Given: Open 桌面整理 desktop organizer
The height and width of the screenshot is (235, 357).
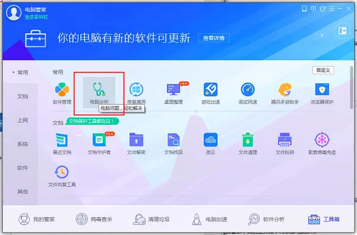Looking at the screenshot, I should [173, 93].
